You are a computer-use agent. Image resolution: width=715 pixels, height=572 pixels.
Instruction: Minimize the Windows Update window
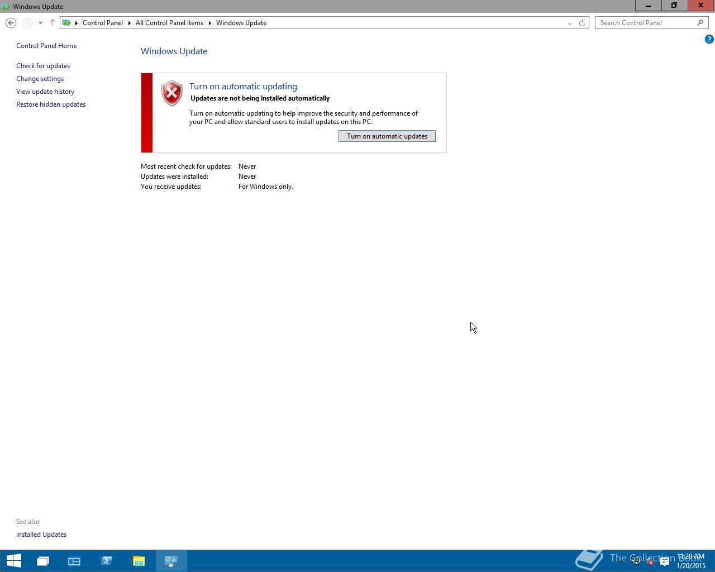pyautogui.click(x=648, y=6)
